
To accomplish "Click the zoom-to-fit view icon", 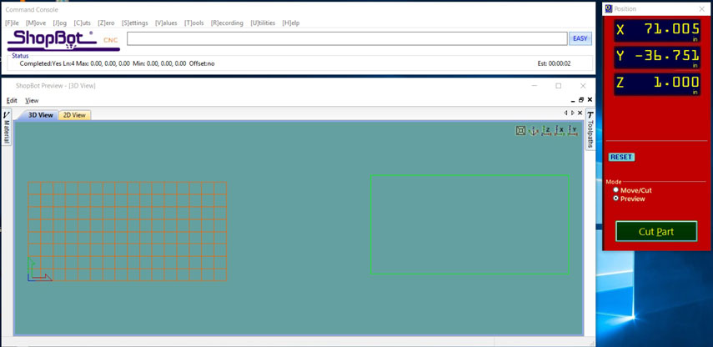I will [x=520, y=130].
